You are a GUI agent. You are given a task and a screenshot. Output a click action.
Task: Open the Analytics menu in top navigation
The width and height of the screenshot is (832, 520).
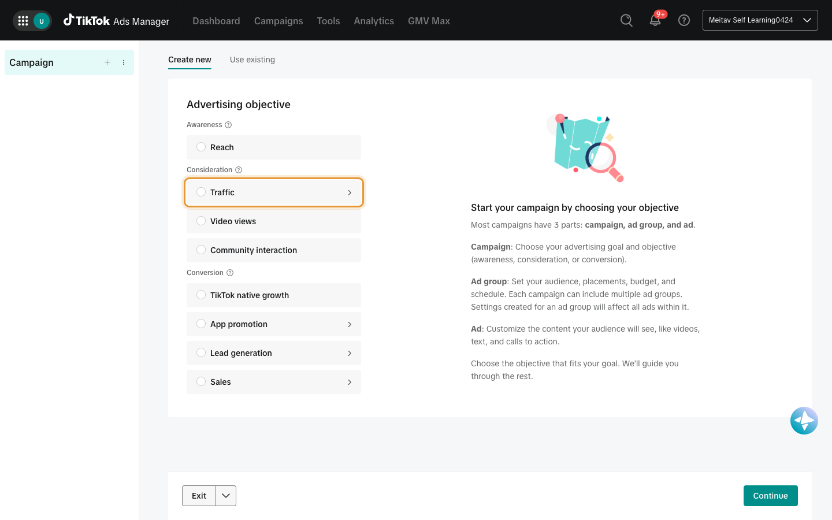tap(374, 21)
